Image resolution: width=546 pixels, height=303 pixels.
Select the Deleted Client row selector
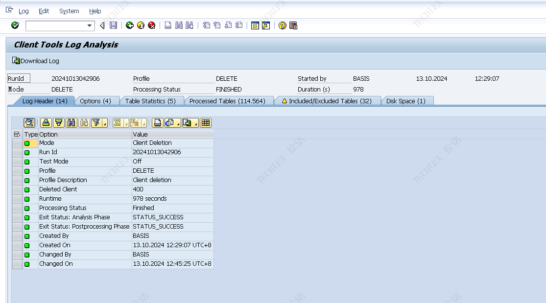(17, 189)
